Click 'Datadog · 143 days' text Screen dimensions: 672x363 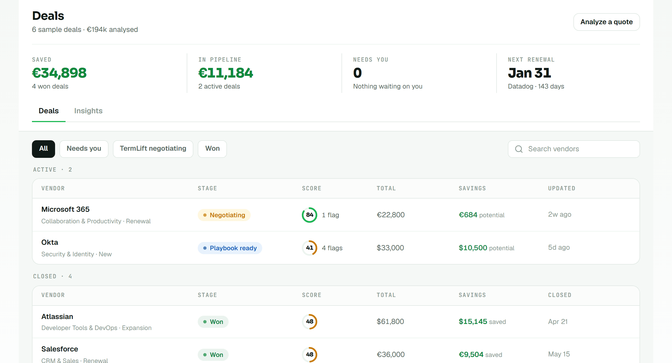536,86
